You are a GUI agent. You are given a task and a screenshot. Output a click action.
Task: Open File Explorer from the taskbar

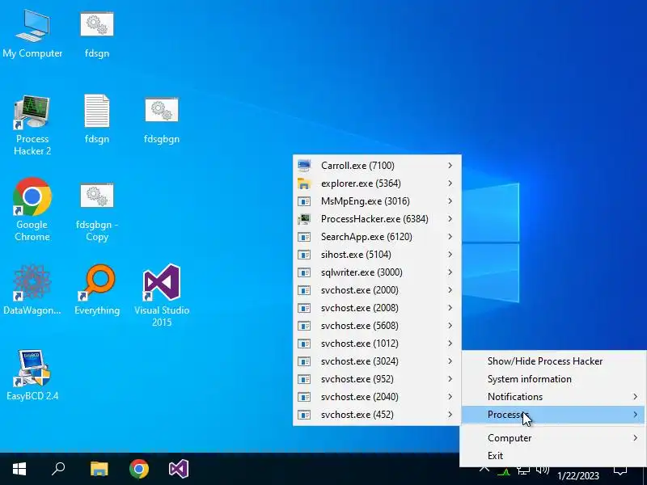(x=99, y=469)
